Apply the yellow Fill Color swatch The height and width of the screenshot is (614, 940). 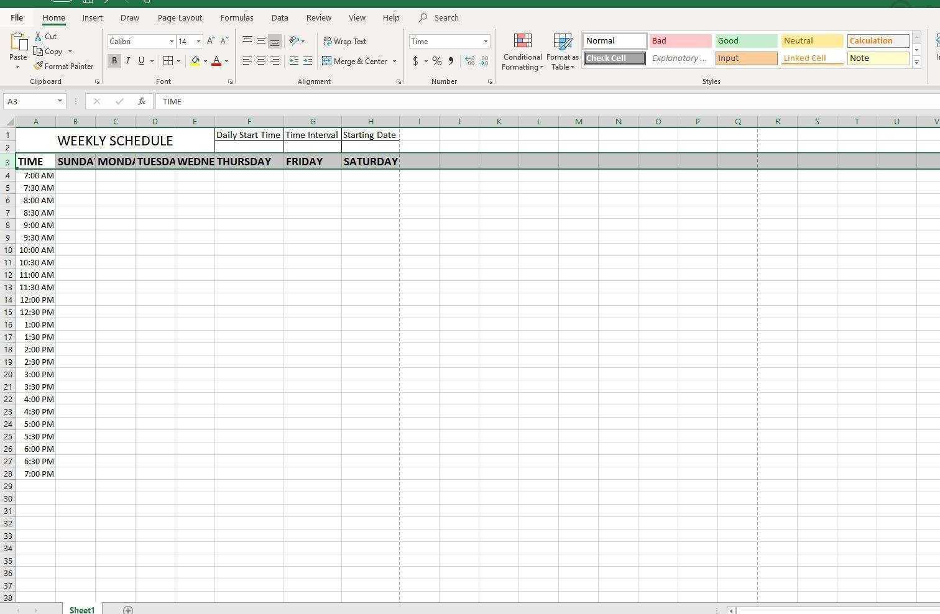tap(195, 61)
